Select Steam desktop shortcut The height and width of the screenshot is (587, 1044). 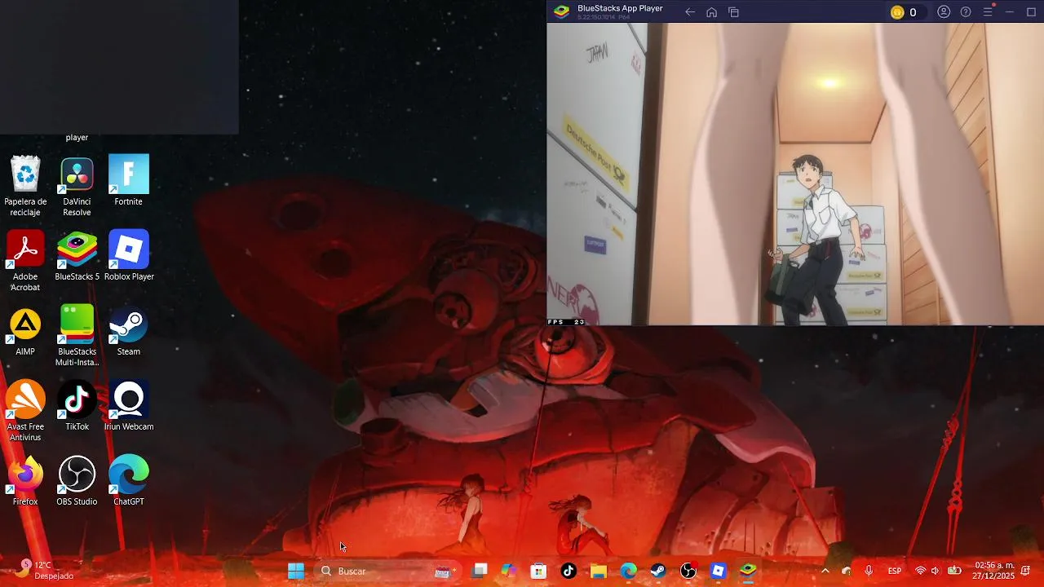(129, 331)
